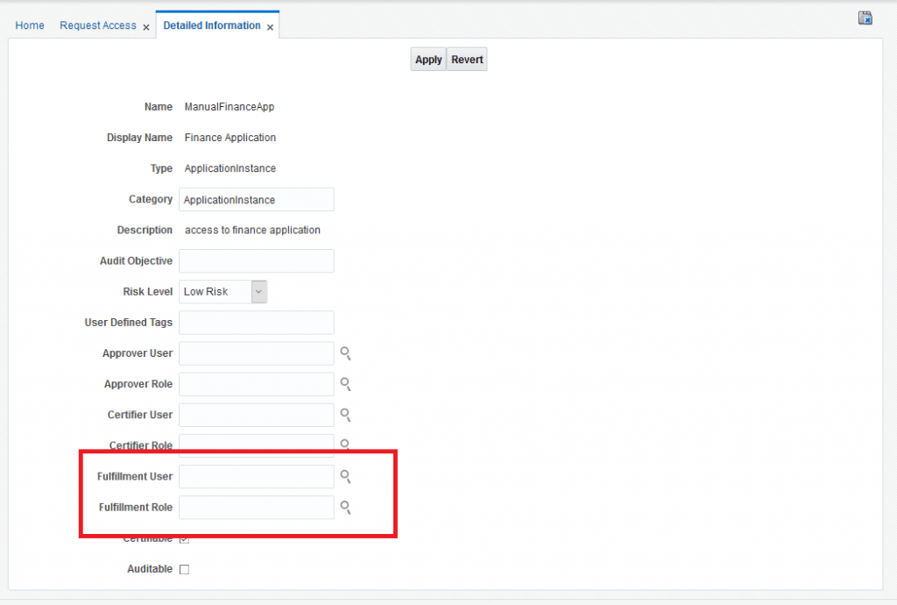Open the Certifier User lookup magnifier
This screenshot has width=897, height=605.
click(346, 415)
